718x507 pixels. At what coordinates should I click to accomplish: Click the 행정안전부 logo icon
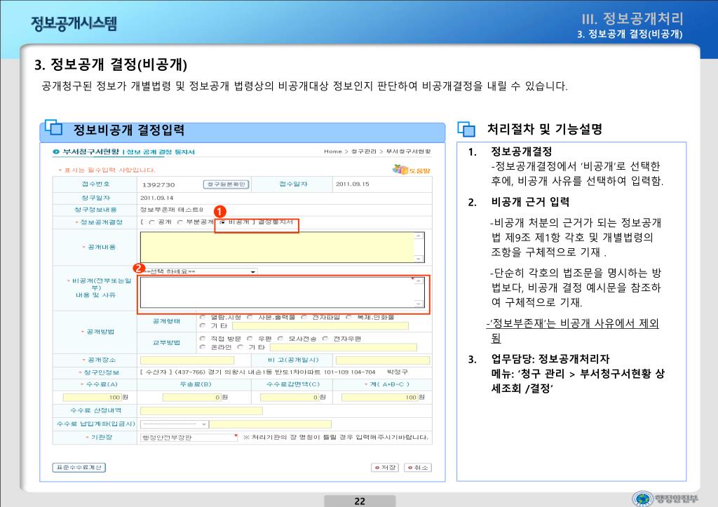tap(643, 499)
